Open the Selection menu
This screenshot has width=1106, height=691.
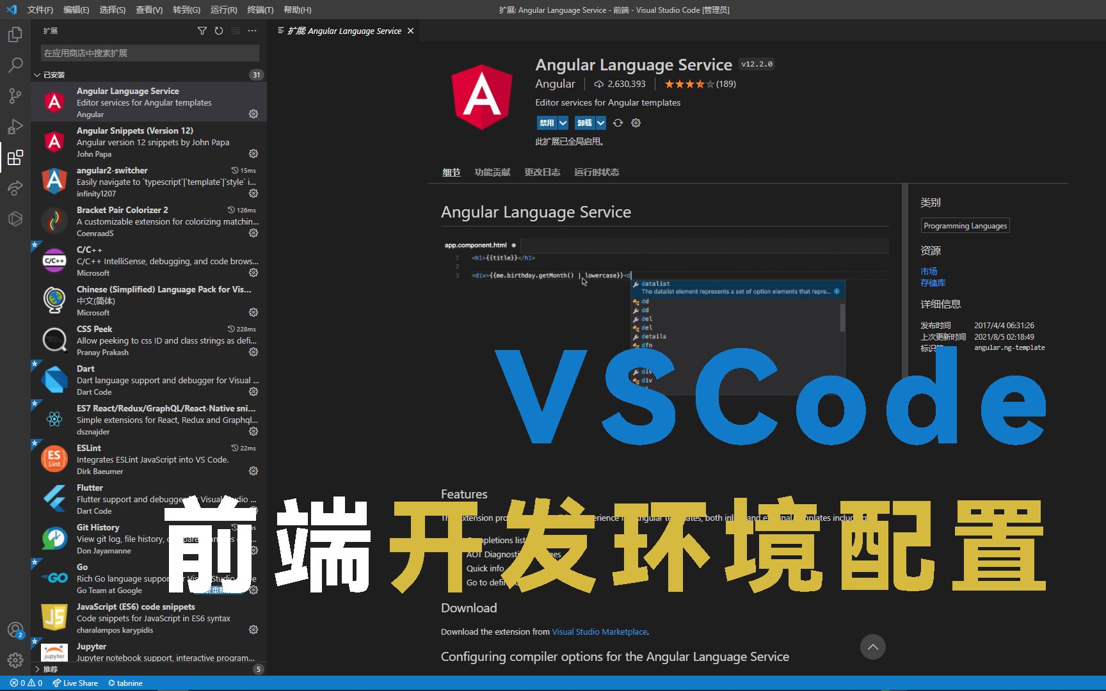(113, 10)
